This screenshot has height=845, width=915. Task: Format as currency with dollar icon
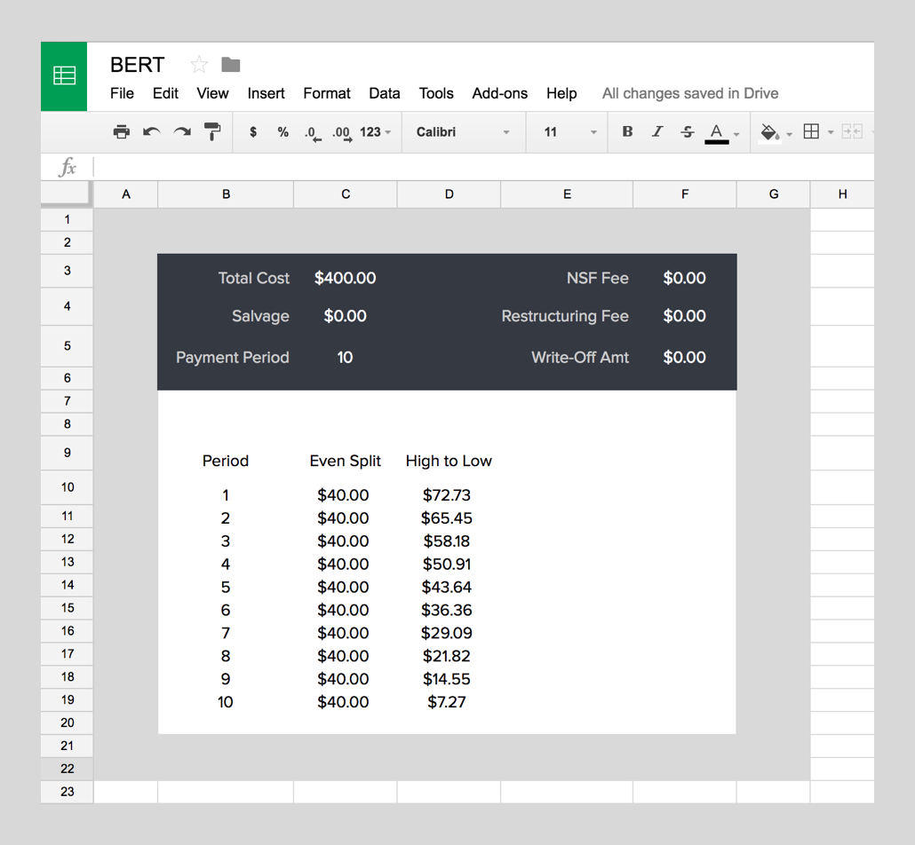pyautogui.click(x=253, y=132)
